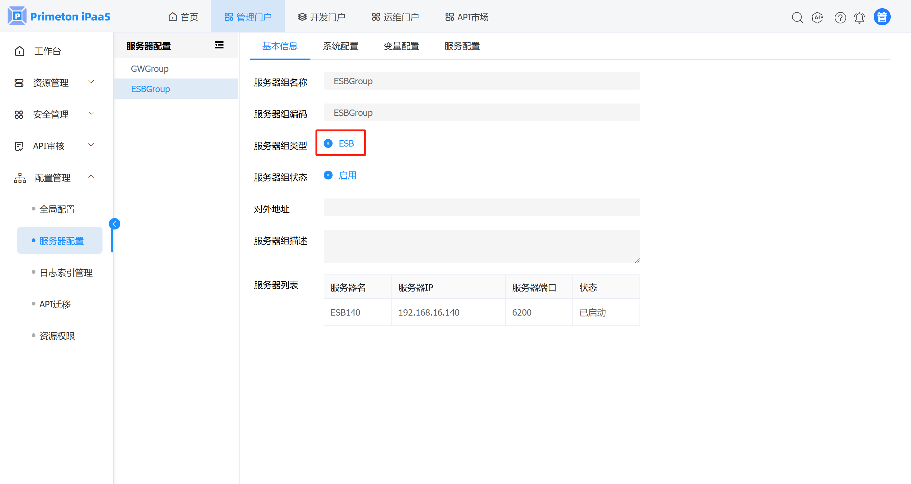Open the 工作台 home icon
Screen dimensions: 911x484
coord(20,51)
